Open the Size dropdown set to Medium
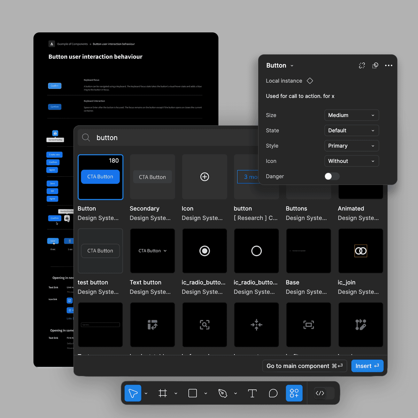418x418 pixels. pos(351,115)
